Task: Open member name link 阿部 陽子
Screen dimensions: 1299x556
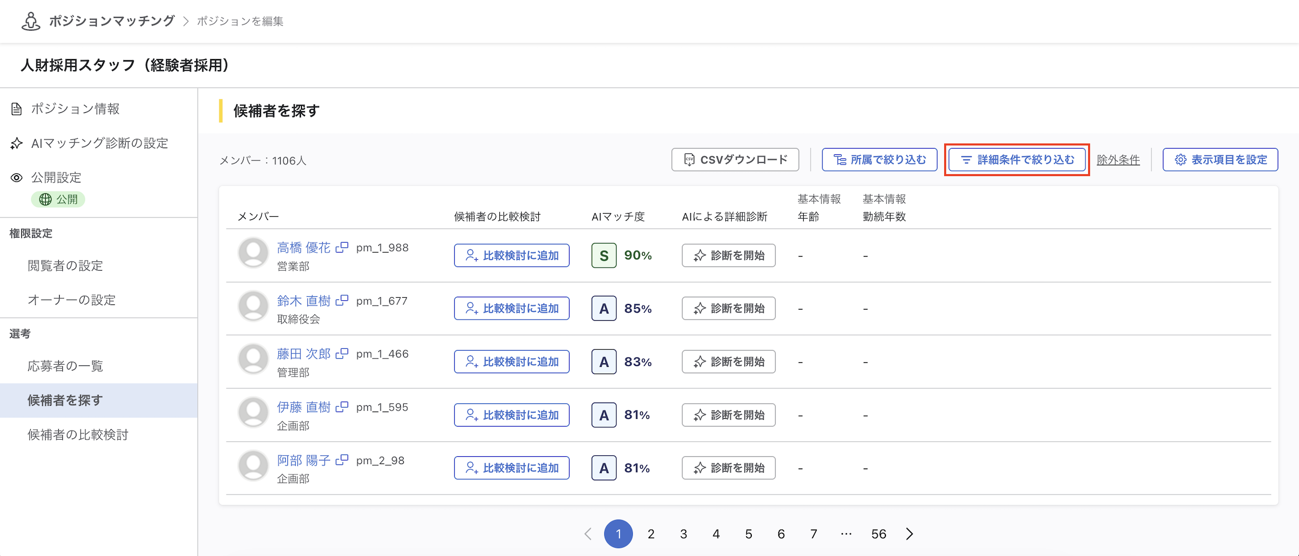Action: 303,460
